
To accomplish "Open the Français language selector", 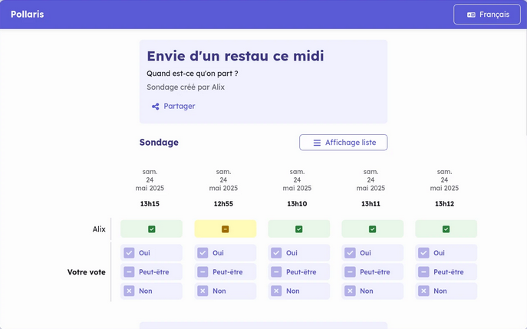I will click(x=487, y=15).
